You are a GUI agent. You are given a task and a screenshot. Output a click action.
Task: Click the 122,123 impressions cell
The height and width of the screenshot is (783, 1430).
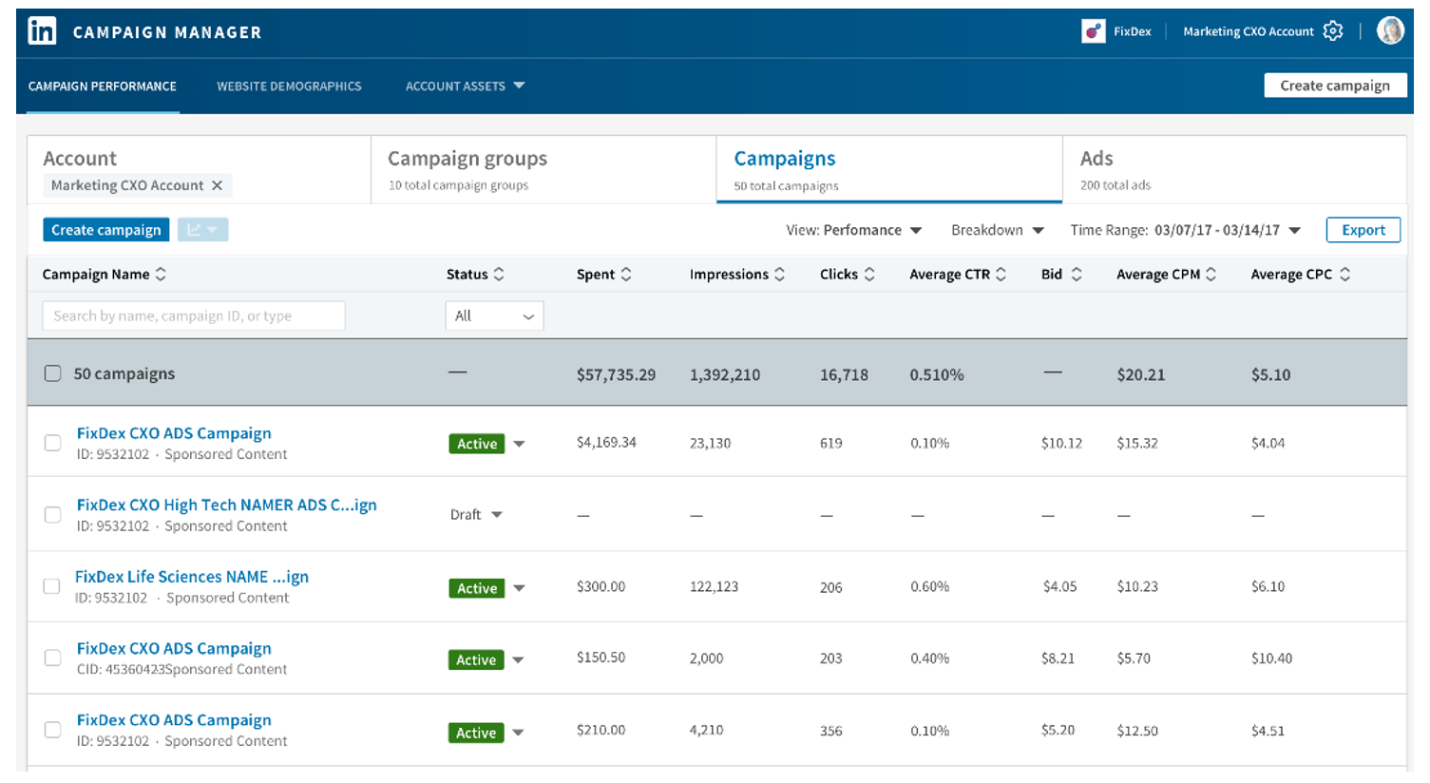(x=714, y=587)
